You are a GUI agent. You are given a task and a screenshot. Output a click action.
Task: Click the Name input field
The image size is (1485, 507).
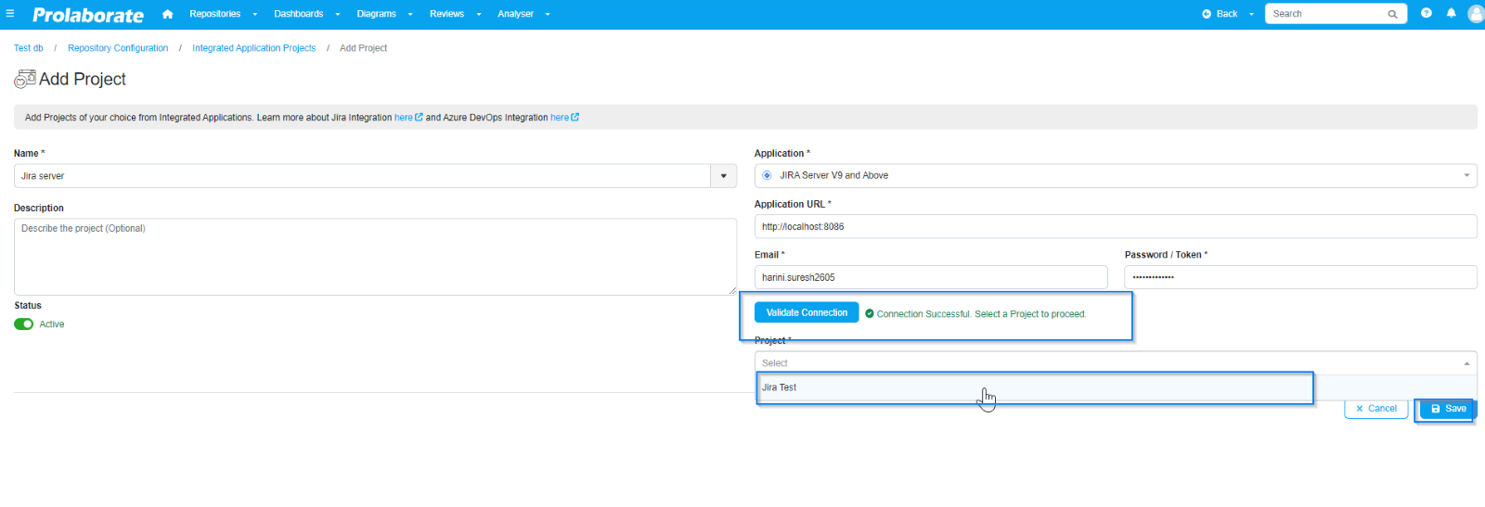point(362,176)
